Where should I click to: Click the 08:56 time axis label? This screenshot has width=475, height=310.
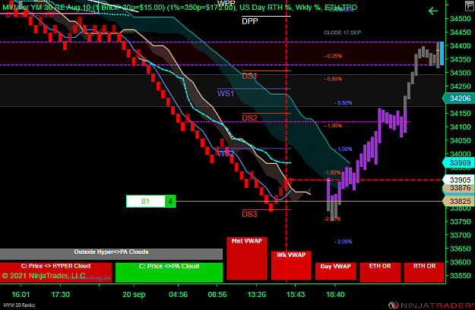tap(217, 295)
